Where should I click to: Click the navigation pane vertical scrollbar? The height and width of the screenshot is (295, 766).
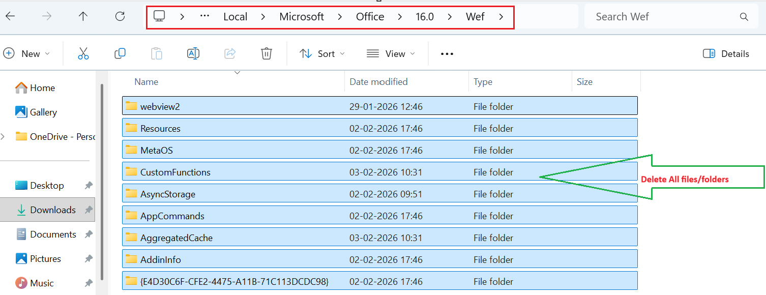click(x=102, y=182)
